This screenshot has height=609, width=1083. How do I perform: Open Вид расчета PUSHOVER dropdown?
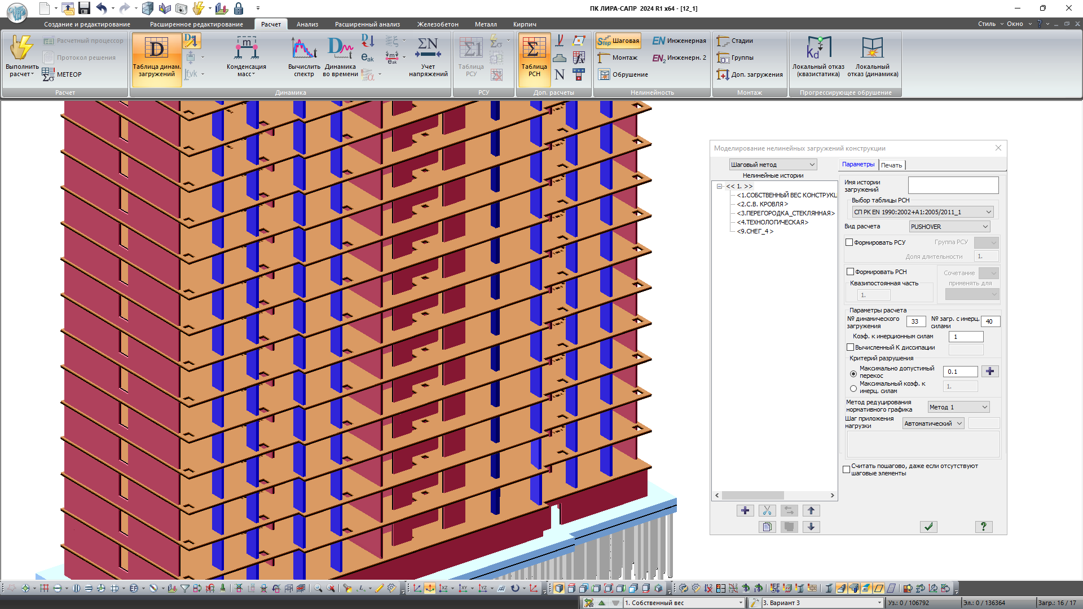[x=949, y=227]
